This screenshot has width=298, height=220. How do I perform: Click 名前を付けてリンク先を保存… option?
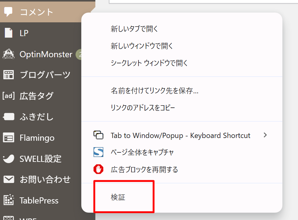coord(155,91)
